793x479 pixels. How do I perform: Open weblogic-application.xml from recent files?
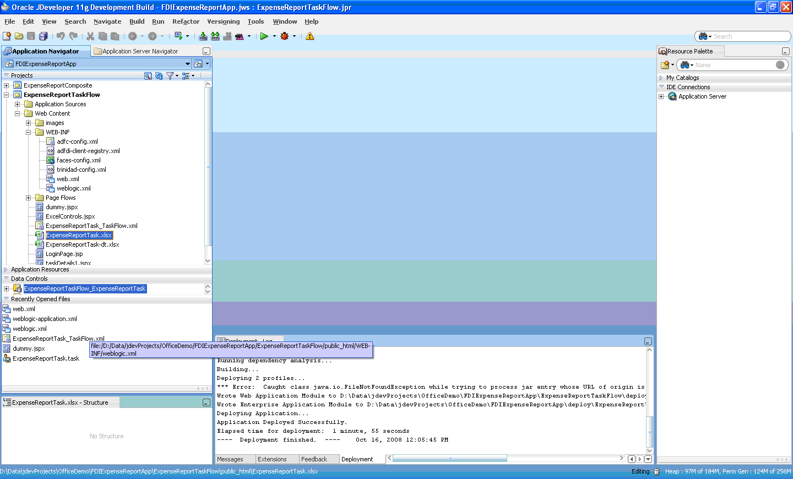click(45, 319)
